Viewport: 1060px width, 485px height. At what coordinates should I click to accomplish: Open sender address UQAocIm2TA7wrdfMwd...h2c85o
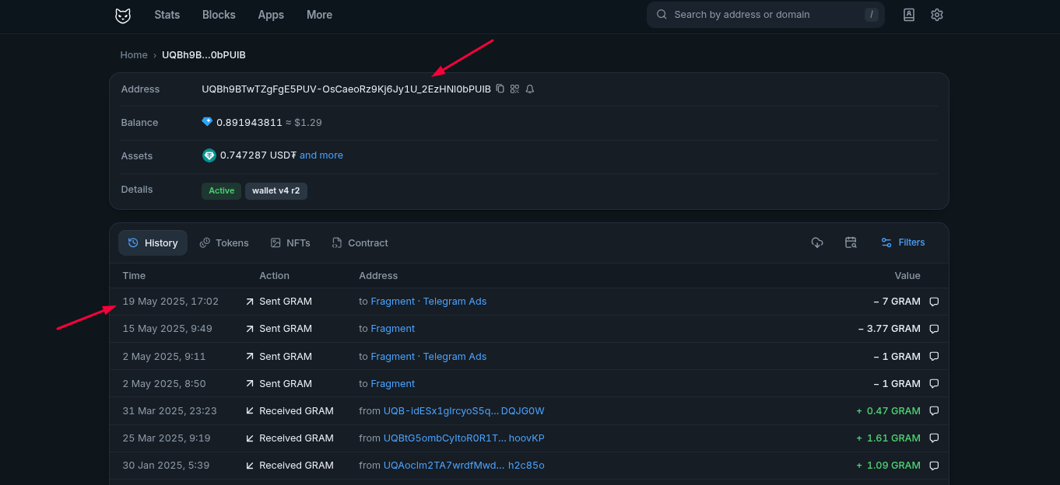(x=464, y=466)
